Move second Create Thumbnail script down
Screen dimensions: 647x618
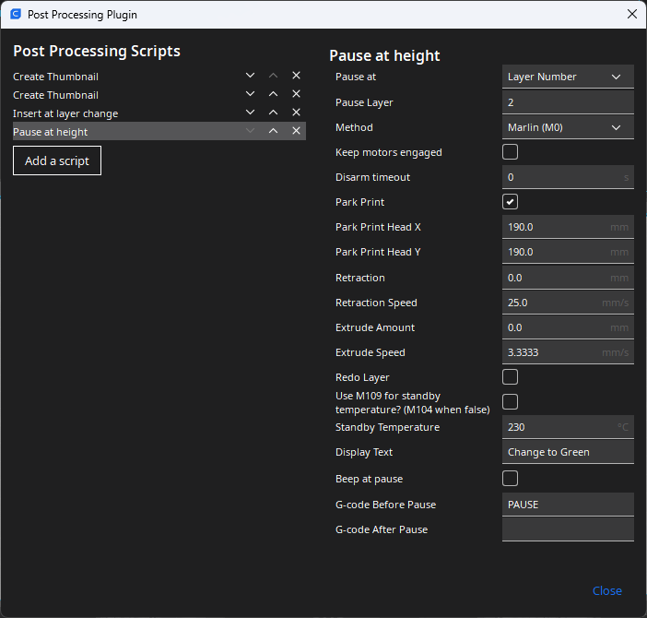tap(250, 94)
